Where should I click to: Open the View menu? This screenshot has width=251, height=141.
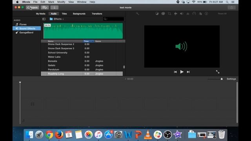tap(71, 2)
